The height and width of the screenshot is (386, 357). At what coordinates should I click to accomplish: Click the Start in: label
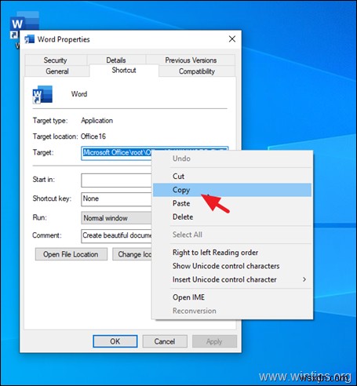coord(44,180)
